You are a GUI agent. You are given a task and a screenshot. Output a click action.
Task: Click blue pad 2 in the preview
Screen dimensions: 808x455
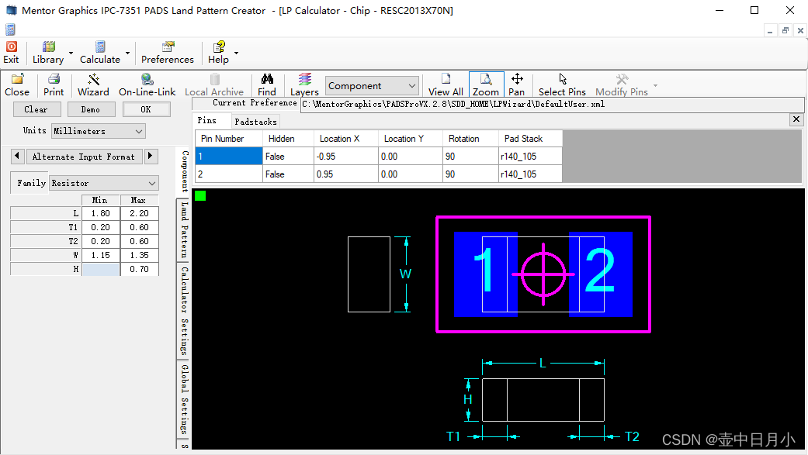pyautogui.click(x=600, y=274)
